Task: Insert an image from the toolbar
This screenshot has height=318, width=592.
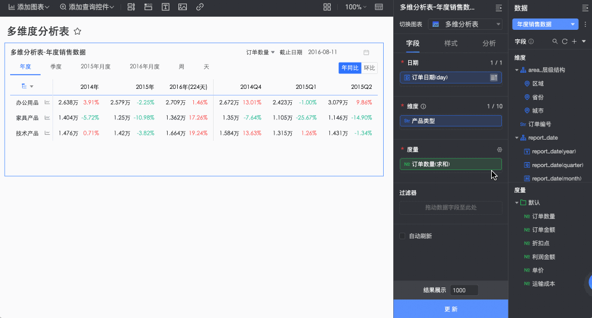Action: (x=183, y=7)
